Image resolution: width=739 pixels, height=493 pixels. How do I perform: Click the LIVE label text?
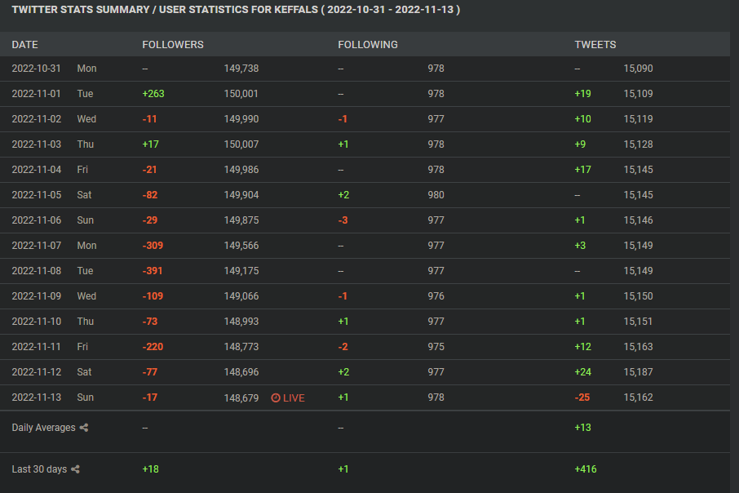[294, 398]
